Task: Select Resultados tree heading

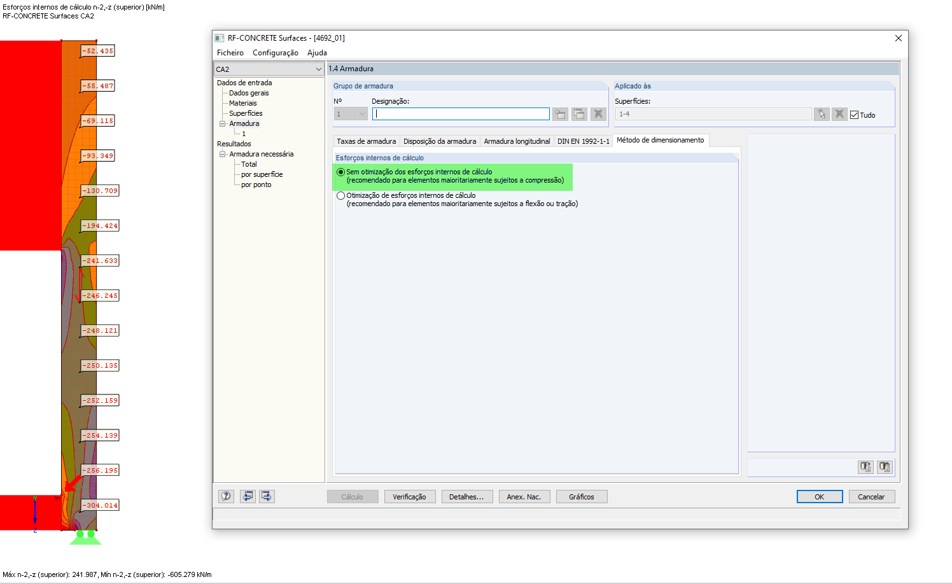Action: [x=234, y=144]
